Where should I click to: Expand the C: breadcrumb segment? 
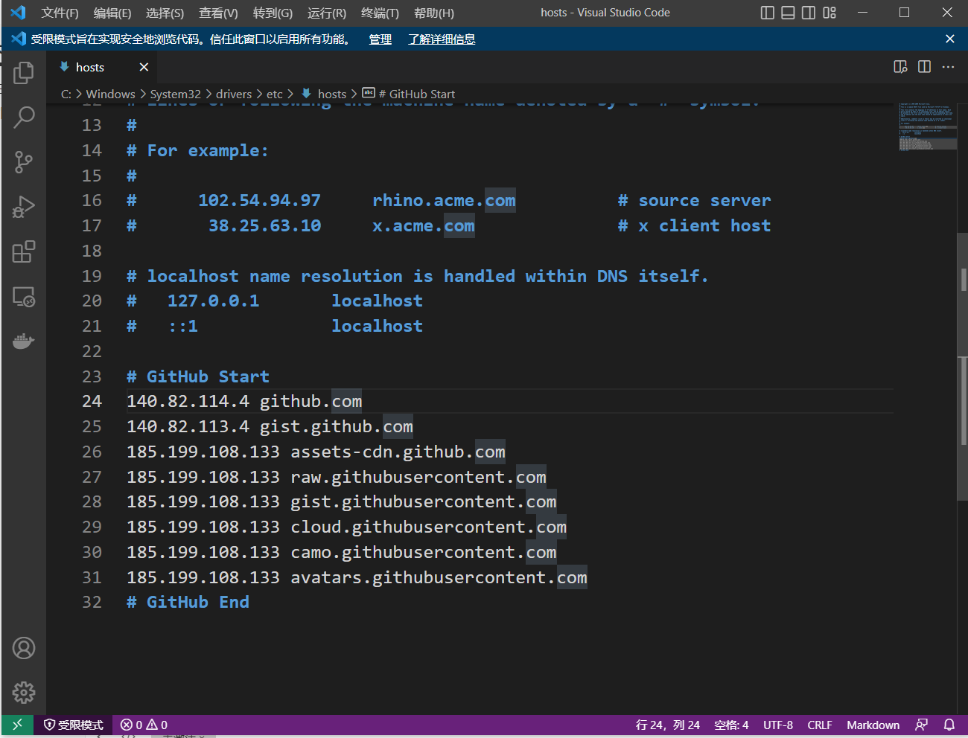(66, 94)
